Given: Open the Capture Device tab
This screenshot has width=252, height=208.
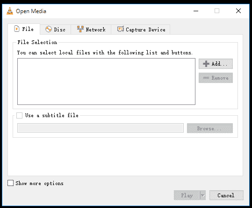Looking at the screenshot, I should click(140, 30).
